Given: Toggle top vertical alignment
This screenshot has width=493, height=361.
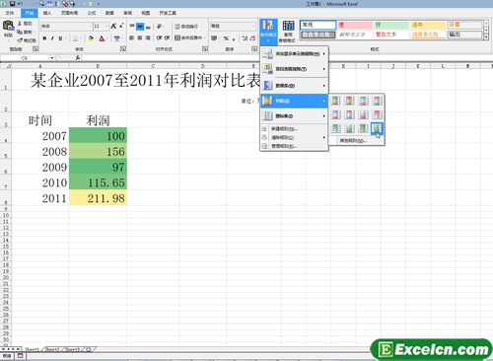Looking at the screenshot, I should [132, 26].
